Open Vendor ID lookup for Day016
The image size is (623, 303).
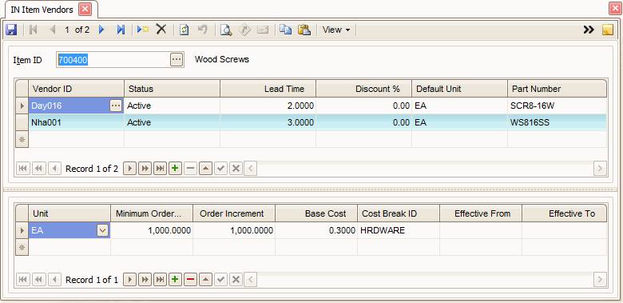click(x=116, y=106)
